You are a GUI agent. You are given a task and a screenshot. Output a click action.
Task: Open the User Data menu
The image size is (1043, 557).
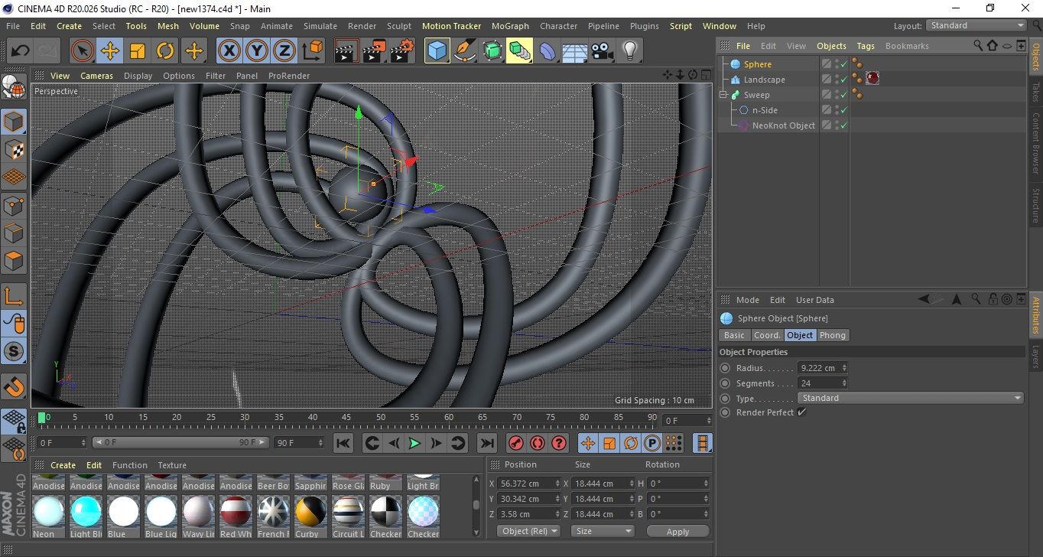[815, 300]
